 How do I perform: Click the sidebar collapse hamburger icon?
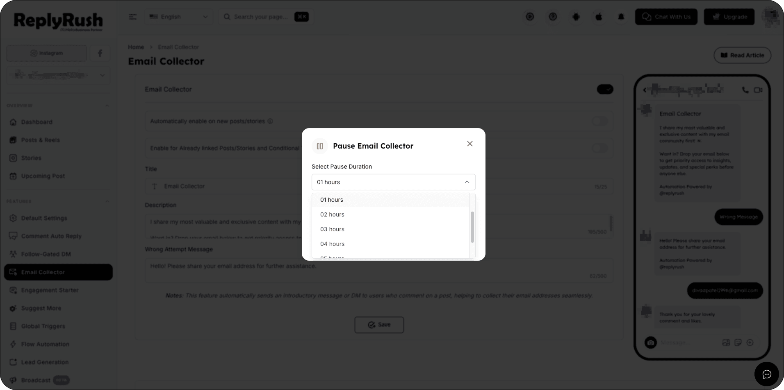click(x=132, y=17)
